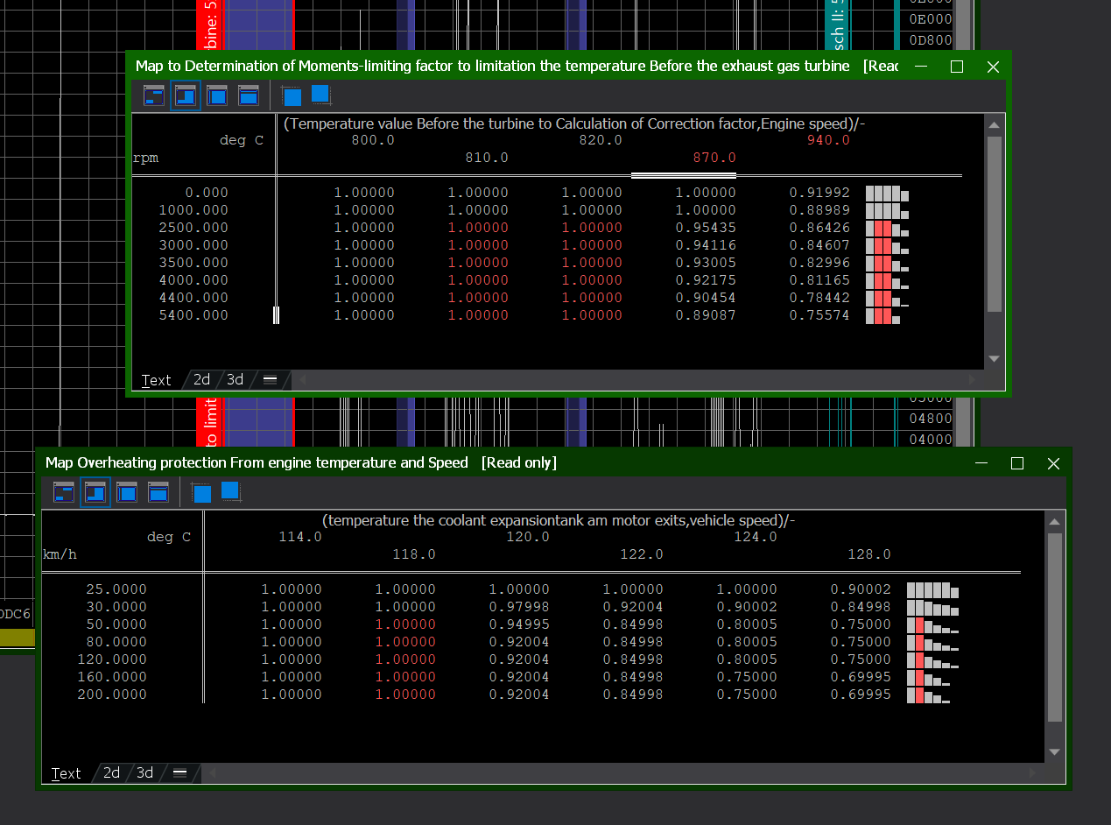Choose fourth full-width window preset in Moments-limiting map
The width and height of the screenshot is (1111, 825).
(249, 95)
